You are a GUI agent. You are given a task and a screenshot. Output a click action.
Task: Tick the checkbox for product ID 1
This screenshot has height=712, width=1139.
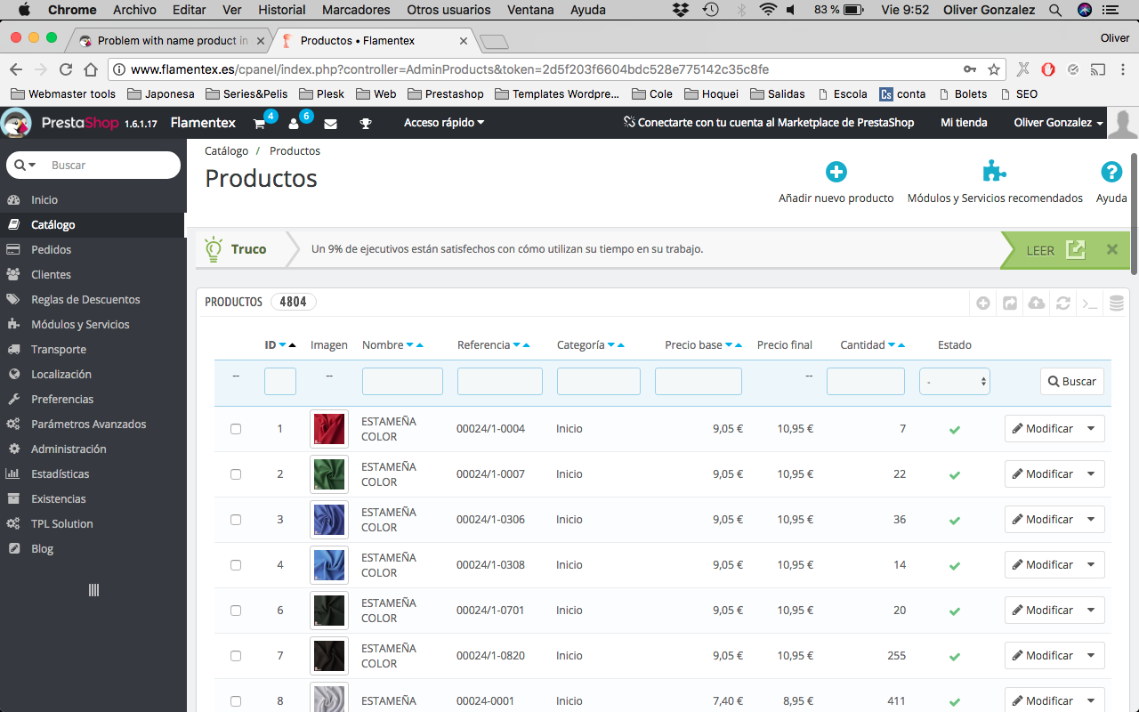coord(236,429)
